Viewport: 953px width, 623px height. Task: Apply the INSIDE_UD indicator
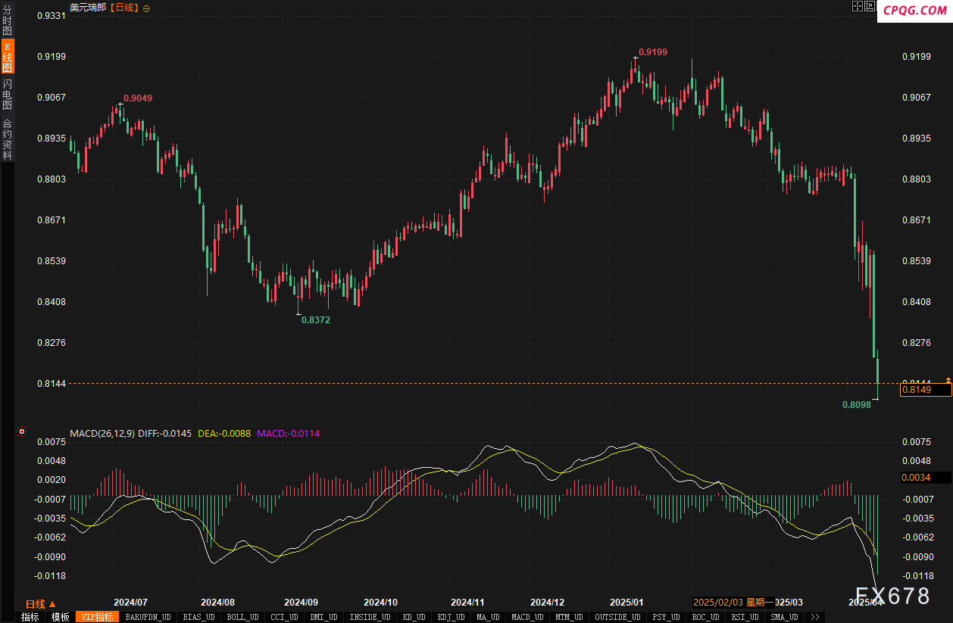tap(370, 617)
